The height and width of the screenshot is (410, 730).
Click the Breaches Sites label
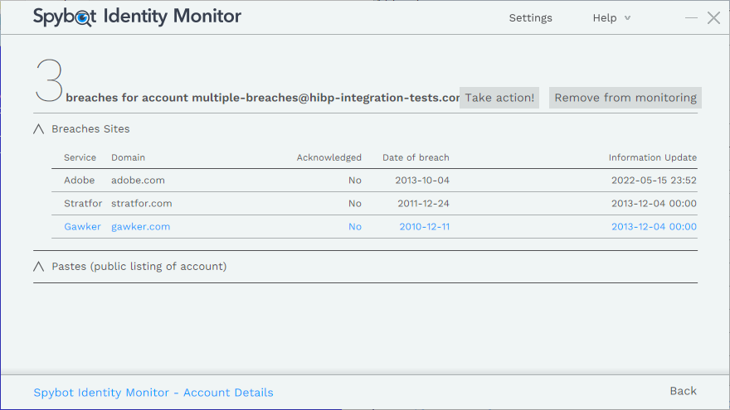[x=90, y=128]
